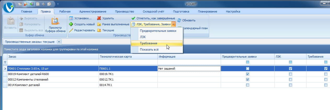The height and width of the screenshot is (110, 330).
Task: Open quick access toolbar customize arrow
Action: click(58, 4)
